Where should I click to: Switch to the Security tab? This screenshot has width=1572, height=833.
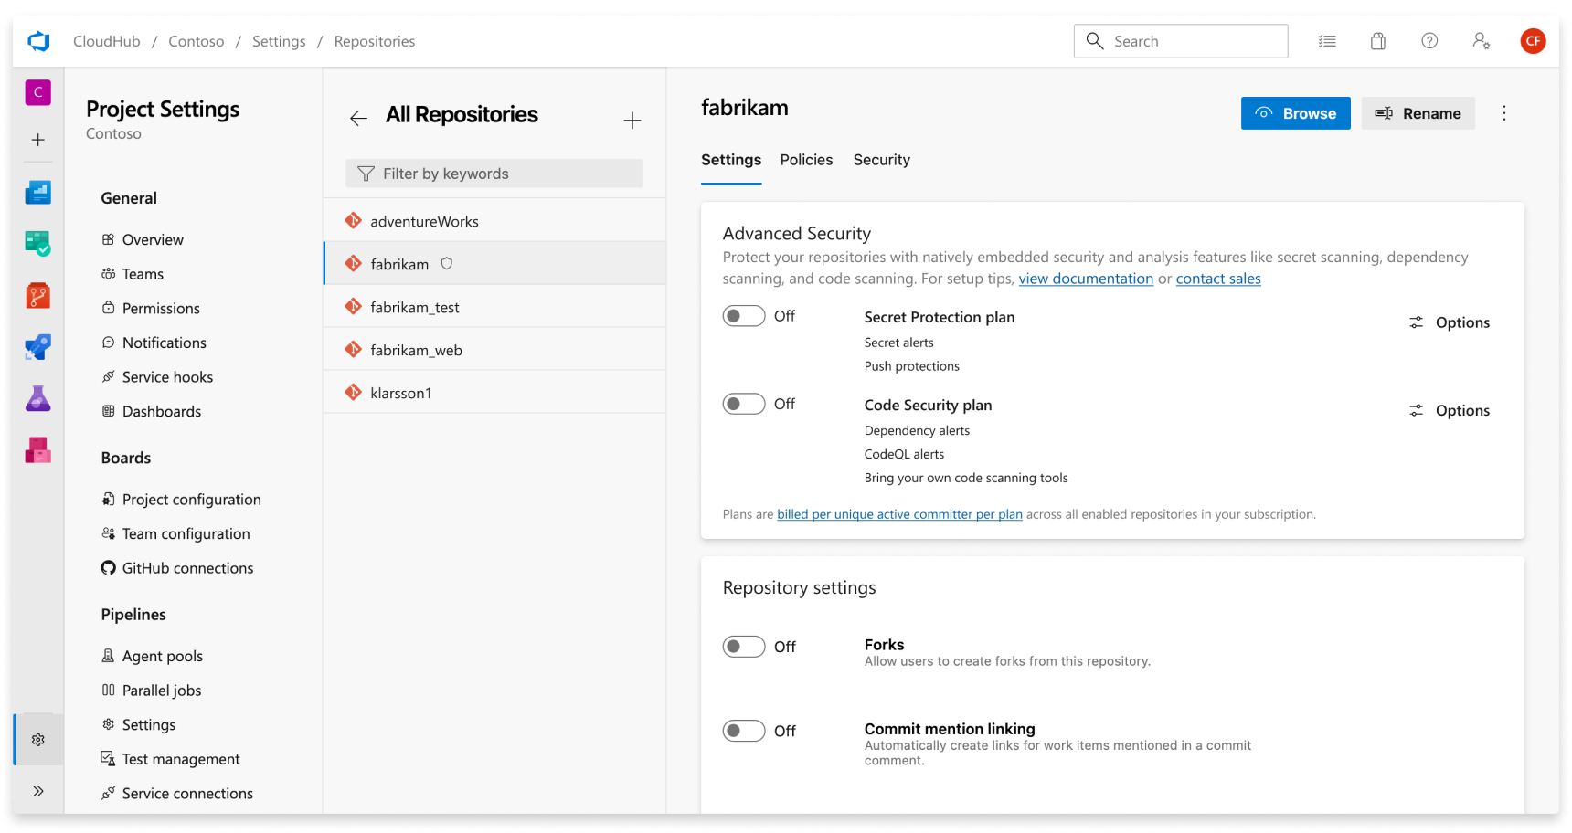pos(881,160)
